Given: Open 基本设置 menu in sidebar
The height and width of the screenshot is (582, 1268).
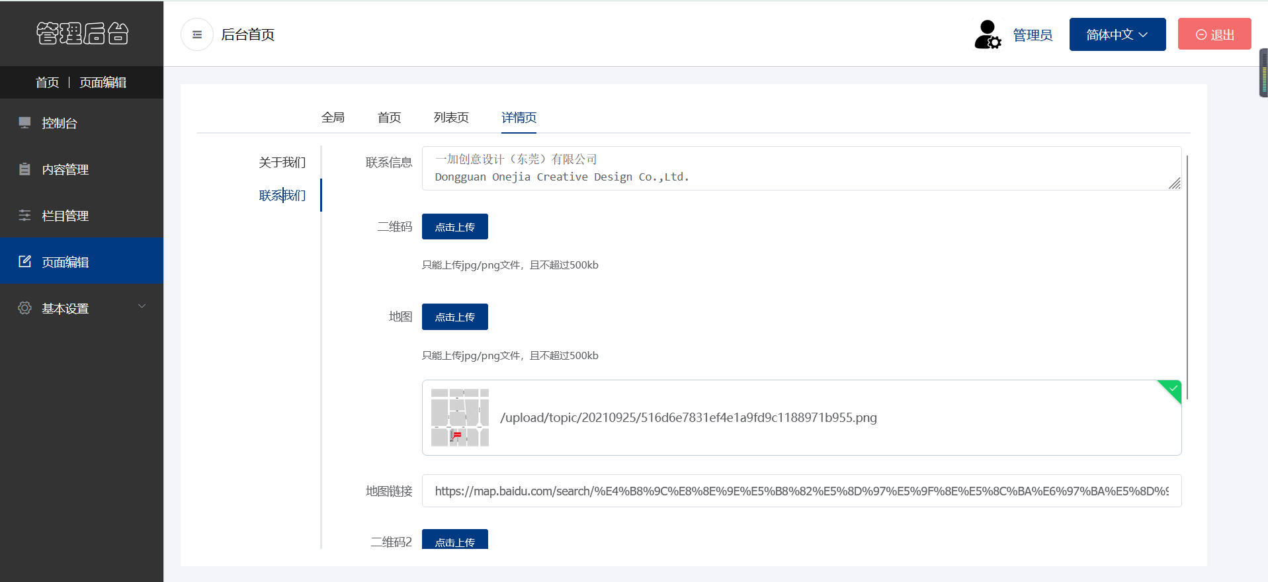Looking at the screenshot, I should coord(81,308).
